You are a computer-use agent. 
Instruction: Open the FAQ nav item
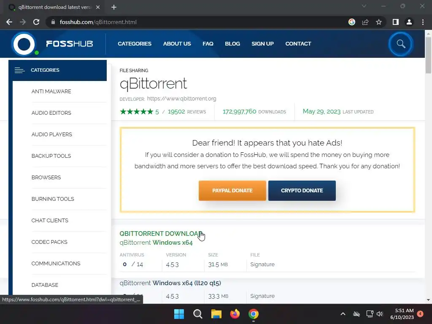pyautogui.click(x=208, y=44)
